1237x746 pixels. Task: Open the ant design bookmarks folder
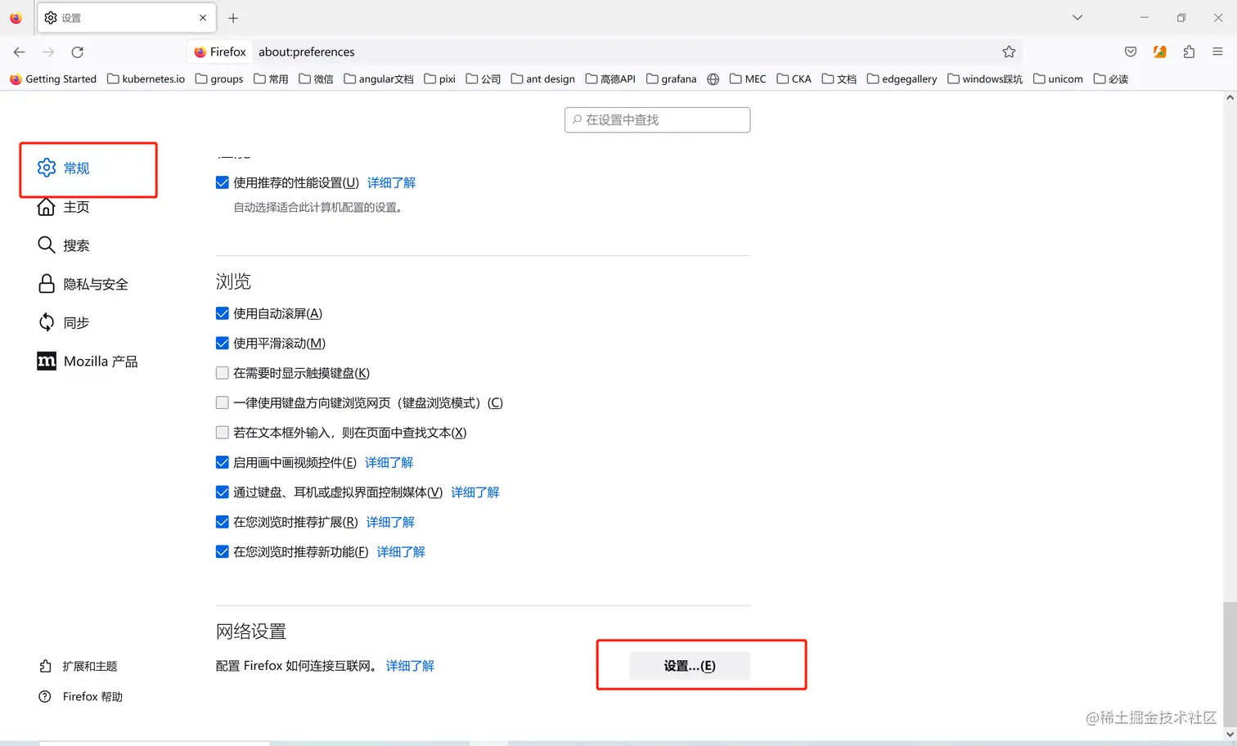[542, 79]
